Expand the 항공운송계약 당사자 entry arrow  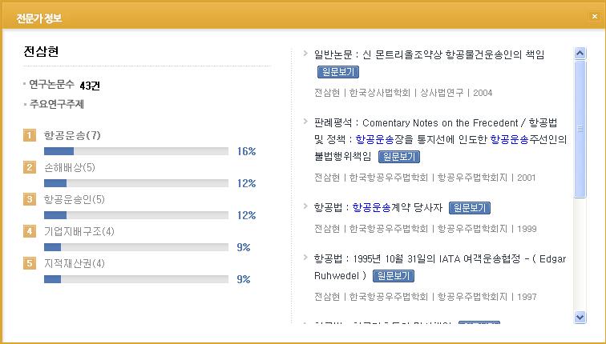pyautogui.click(x=305, y=206)
